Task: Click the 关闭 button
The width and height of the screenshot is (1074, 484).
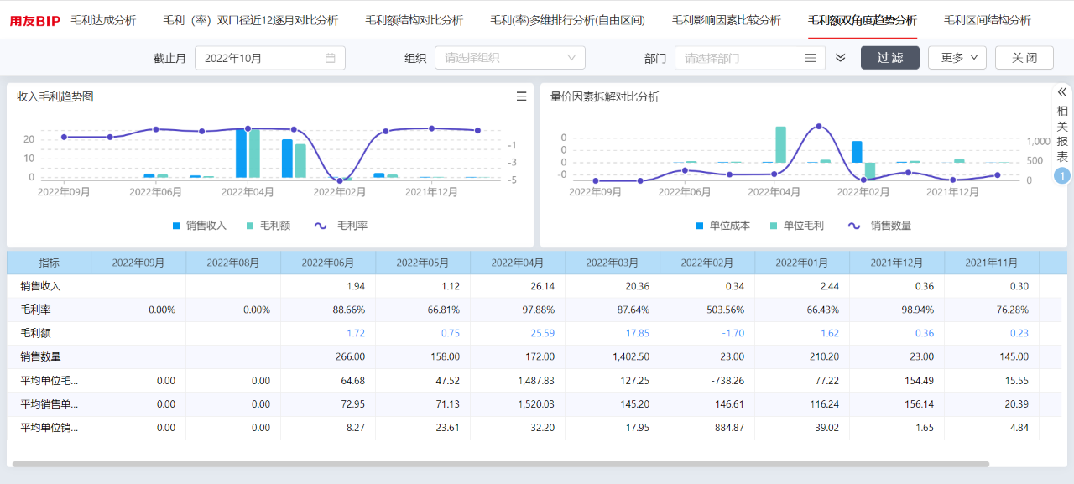Action: pos(1024,58)
